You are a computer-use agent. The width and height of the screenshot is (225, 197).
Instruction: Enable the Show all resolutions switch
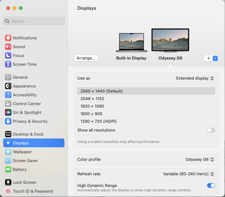point(211,130)
